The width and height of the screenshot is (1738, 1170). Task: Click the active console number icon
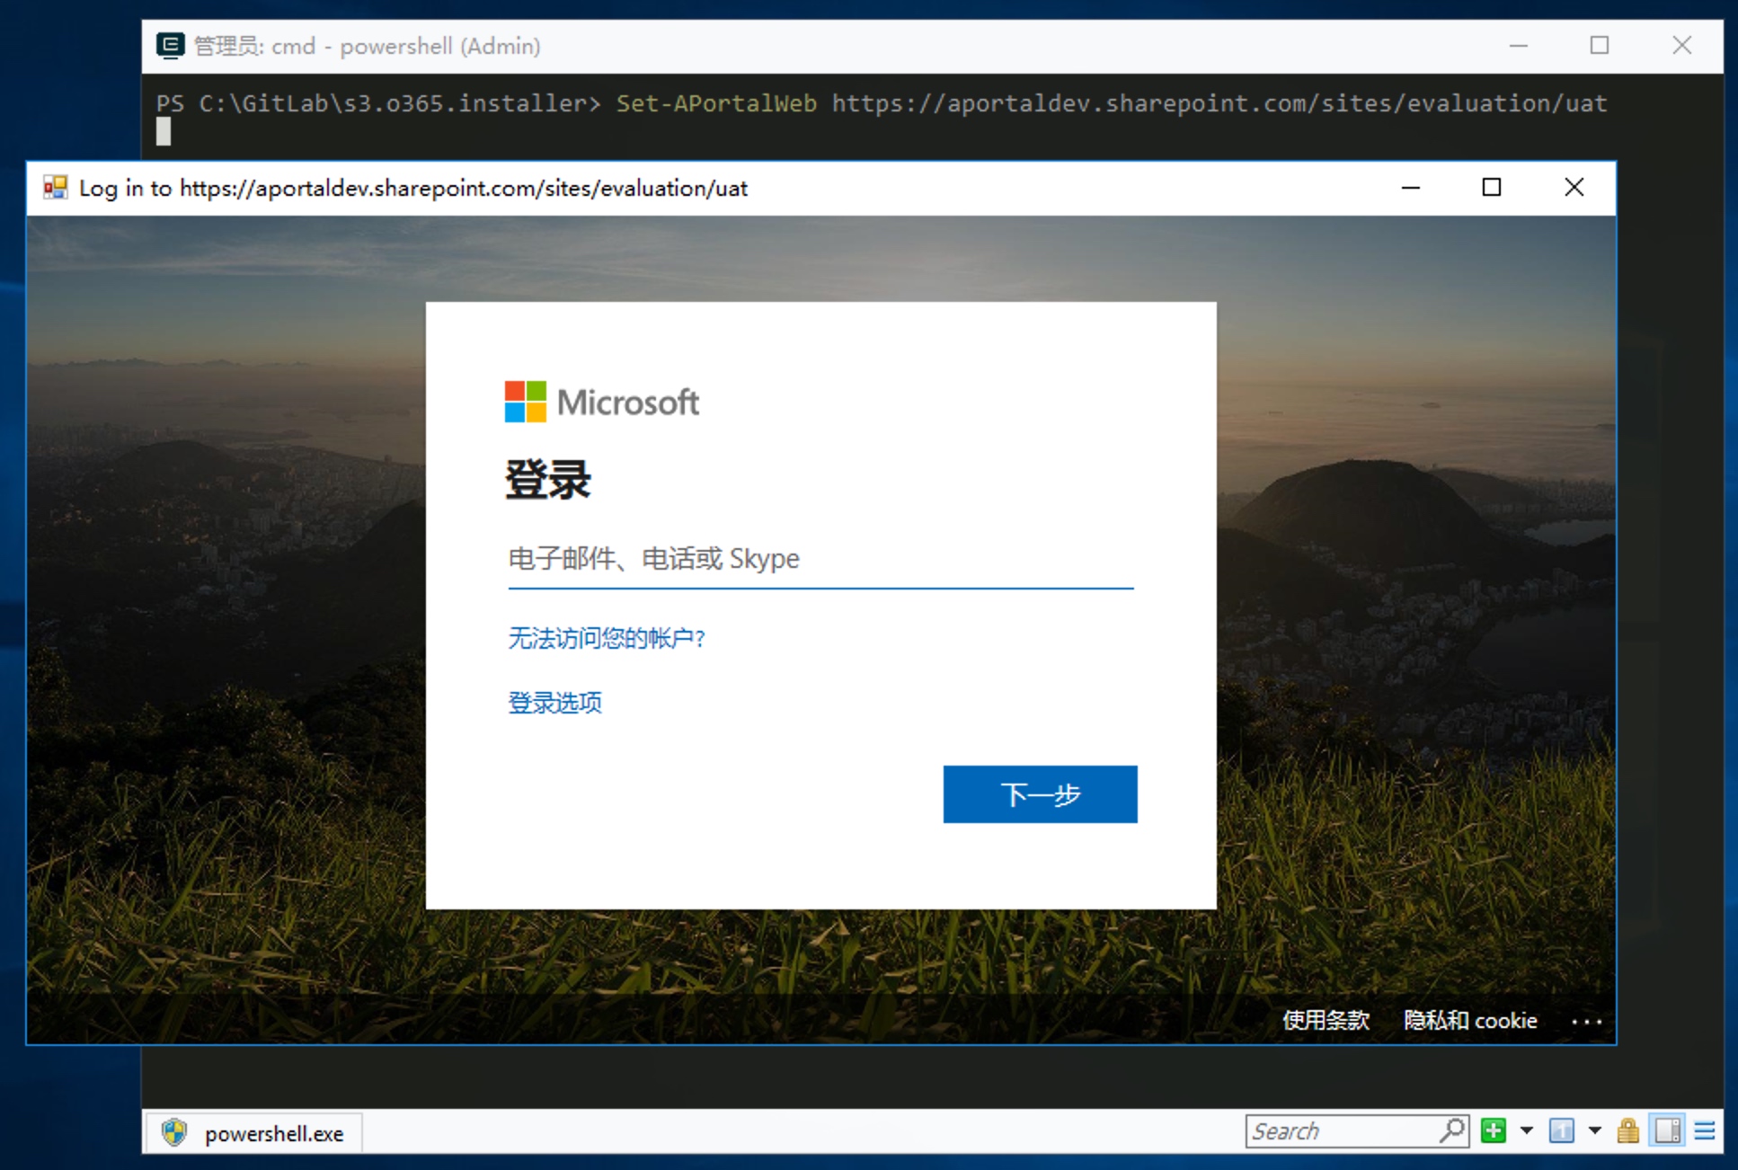1562,1130
